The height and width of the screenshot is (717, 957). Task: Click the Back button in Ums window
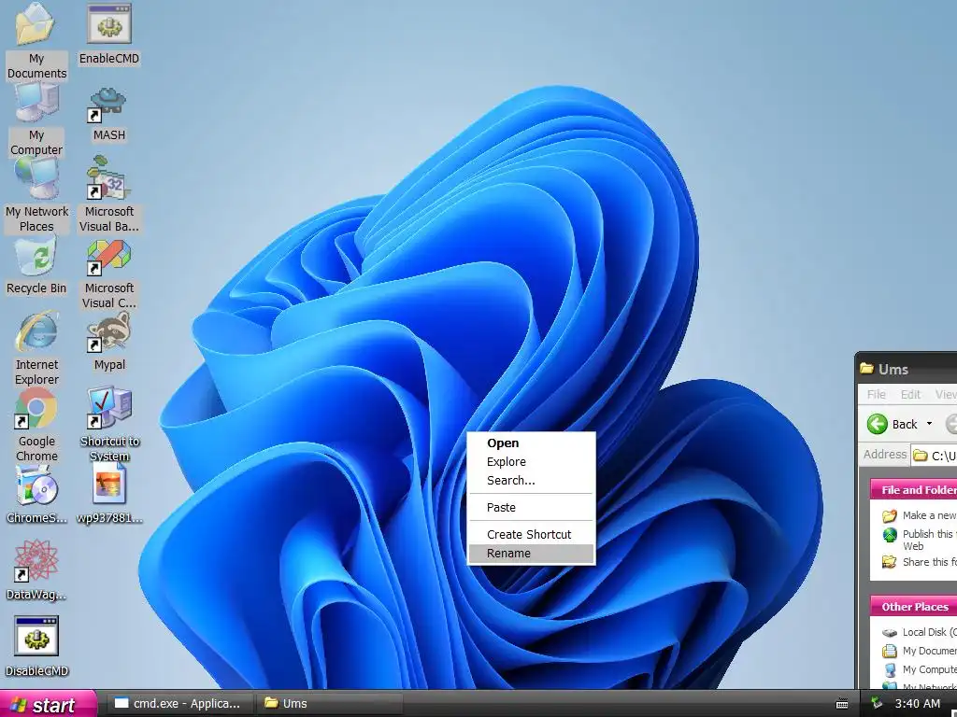coord(893,424)
